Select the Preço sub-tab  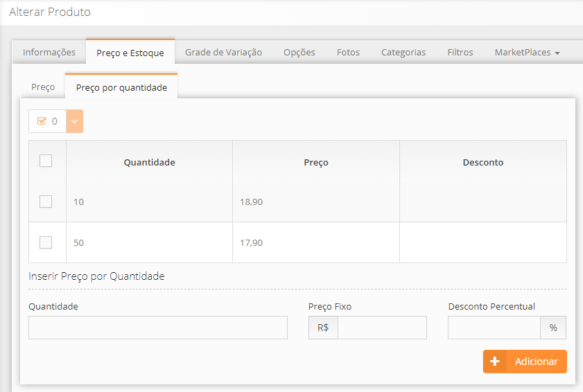(43, 87)
